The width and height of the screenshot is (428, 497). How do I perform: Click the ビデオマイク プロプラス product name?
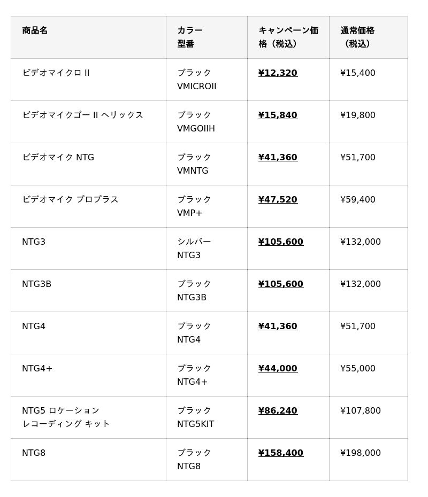tap(70, 200)
